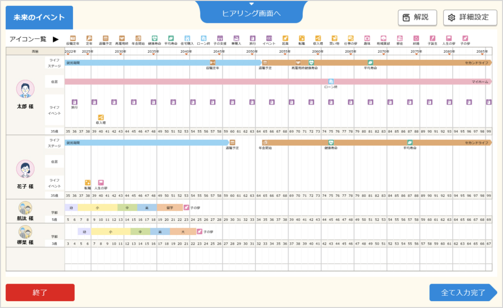The width and height of the screenshot is (503, 308).
Task: Click 花子's 転職 life event icon
Action: [88, 183]
